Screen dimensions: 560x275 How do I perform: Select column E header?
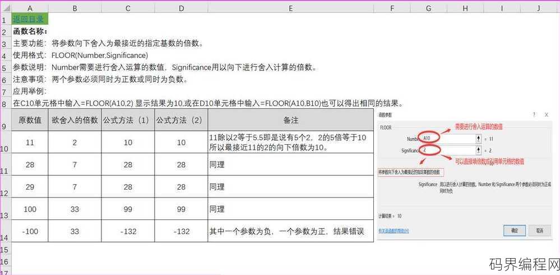(291, 8)
